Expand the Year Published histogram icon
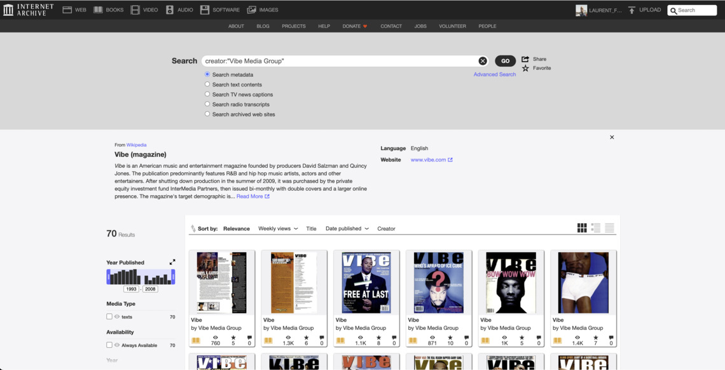Viewport: 725px width, 370px height. [x=172, y=262]
